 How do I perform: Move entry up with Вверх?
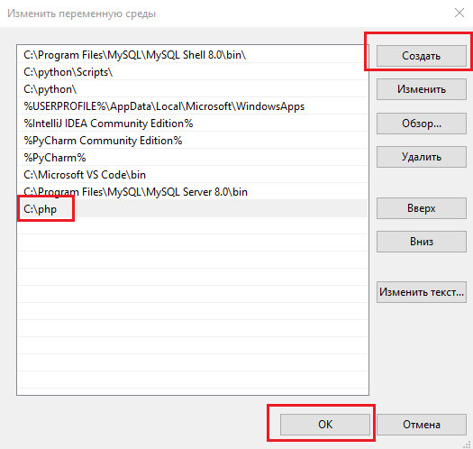[x=422, y=208]
